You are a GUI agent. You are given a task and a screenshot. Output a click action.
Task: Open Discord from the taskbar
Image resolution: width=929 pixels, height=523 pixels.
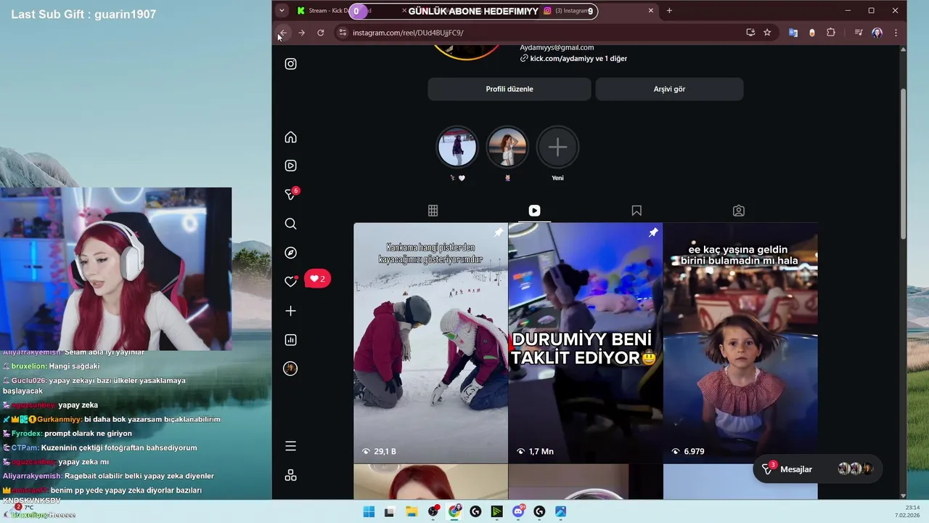(x=518, y=511)
